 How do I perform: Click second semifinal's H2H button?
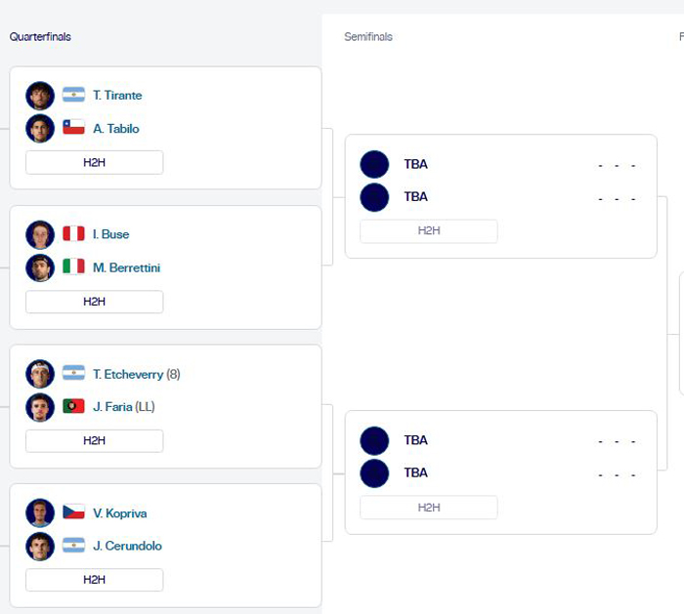[428, 508]
